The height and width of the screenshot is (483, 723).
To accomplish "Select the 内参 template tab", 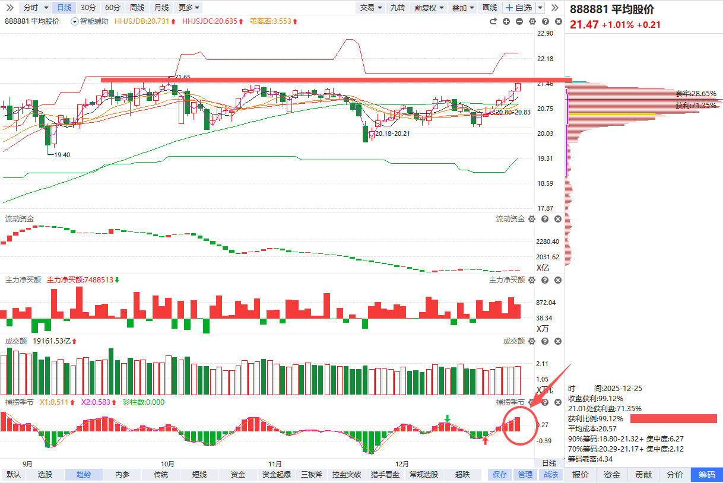I will coord(122,475).
